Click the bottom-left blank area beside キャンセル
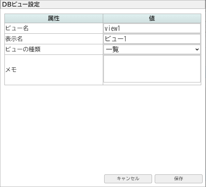Screen dimensions: 206x187 (x=51, y=178)
